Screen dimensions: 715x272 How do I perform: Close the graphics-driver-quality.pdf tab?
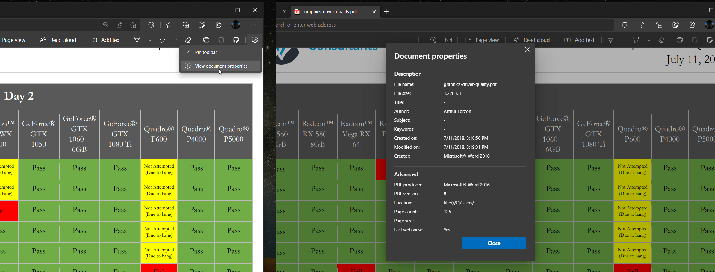(374, 12)
